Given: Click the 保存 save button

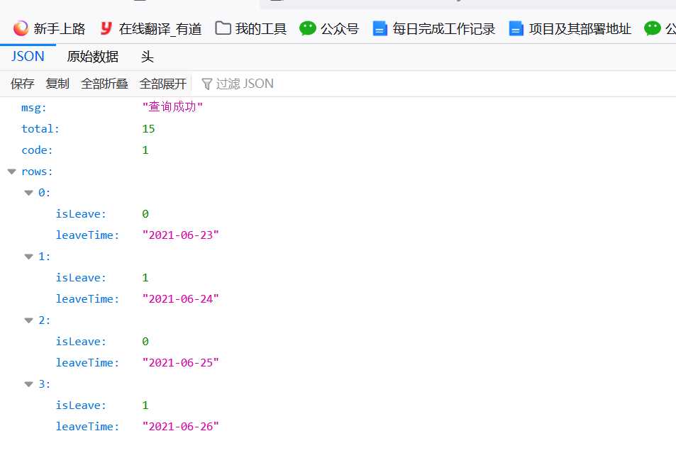Looking at the screenshot, I should coord(23,84).
